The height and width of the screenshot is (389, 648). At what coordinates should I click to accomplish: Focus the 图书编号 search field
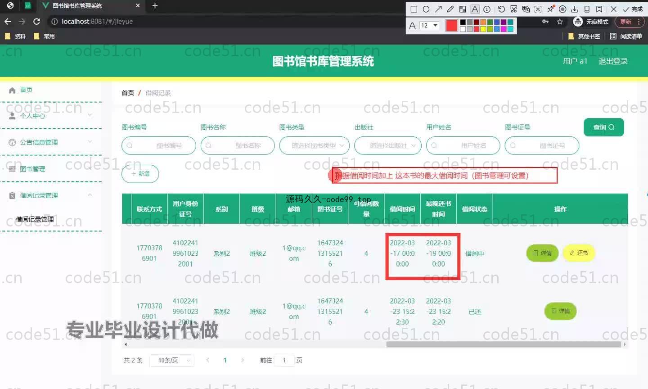(x=159, y=145)
